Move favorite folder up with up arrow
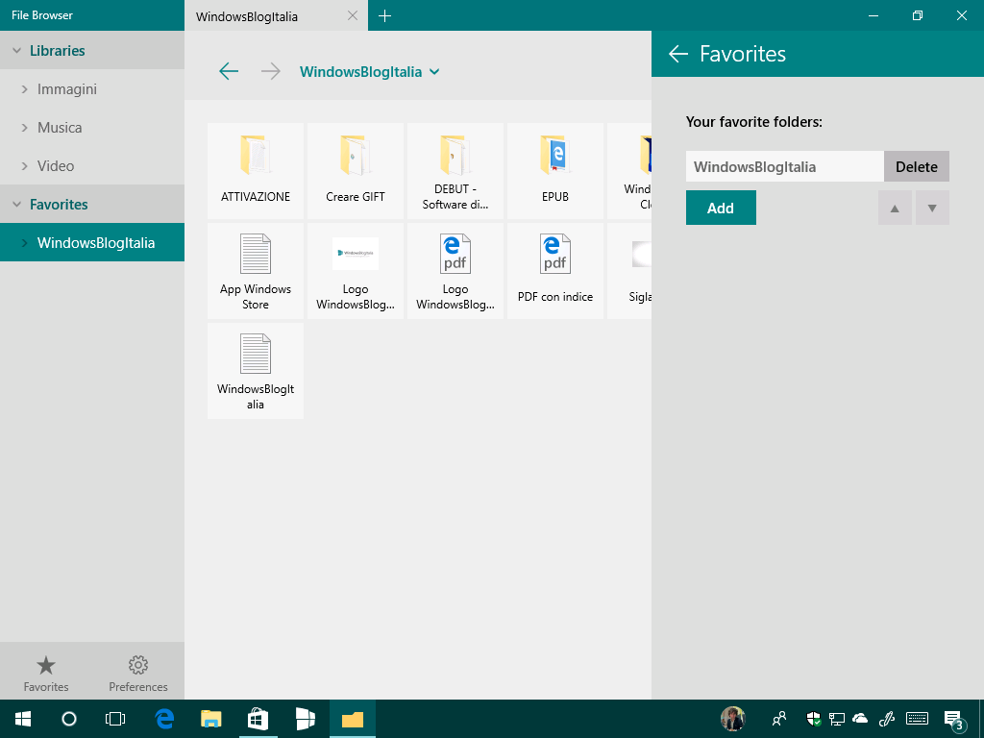The height and width of the screenshot is (738, 984). pos(895,208)
